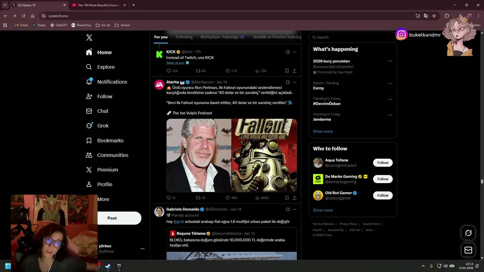Open options for Cerny trend

pos(390,83)
